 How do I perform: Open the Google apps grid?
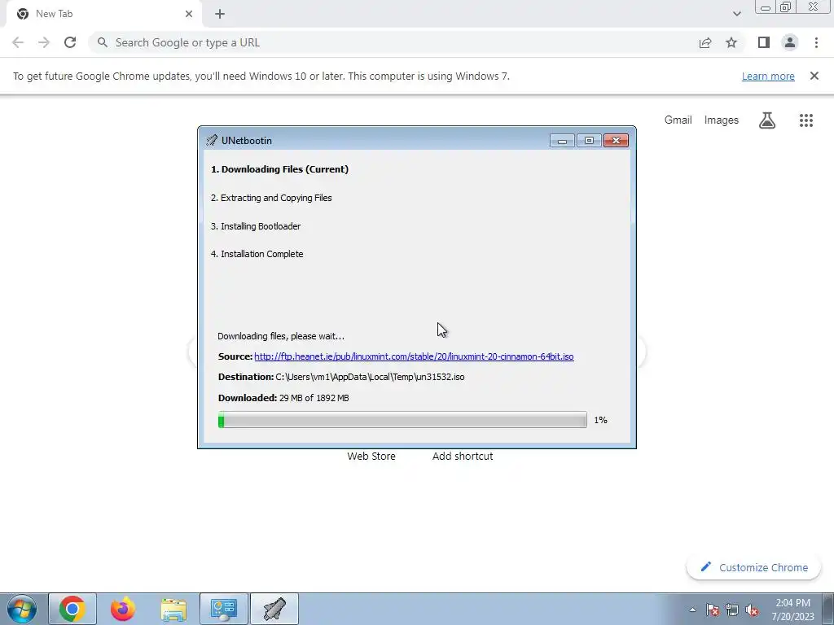(806, 120)
